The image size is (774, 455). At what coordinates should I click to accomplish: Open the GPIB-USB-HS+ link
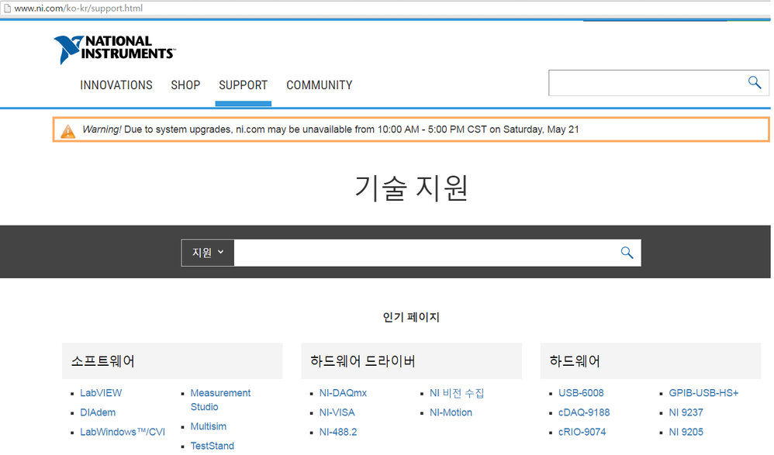click(703, 393)
